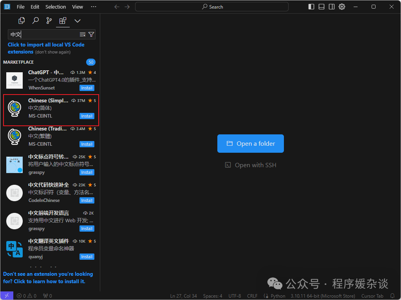Open the Search view in sidebar
401x300 pixels.
(36, 21)
